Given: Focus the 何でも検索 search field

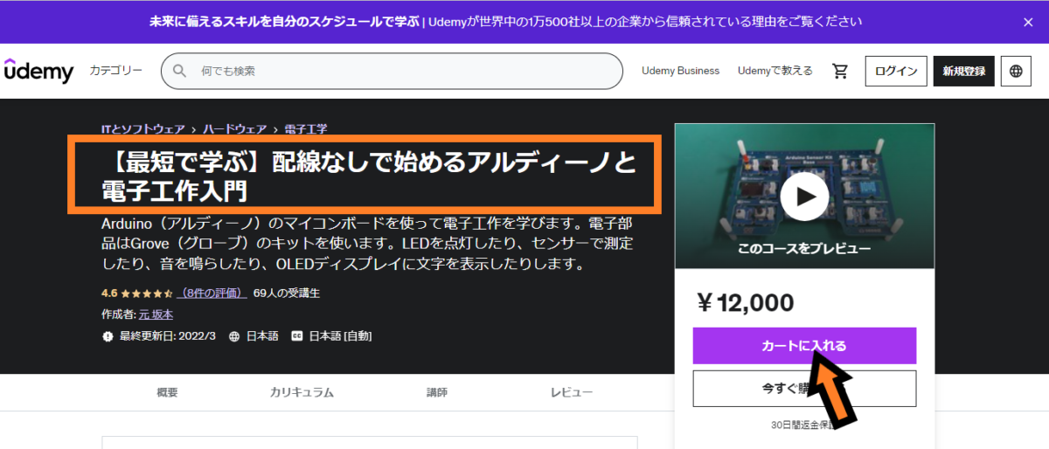Looking at the screenshot, I should [392, 71].
